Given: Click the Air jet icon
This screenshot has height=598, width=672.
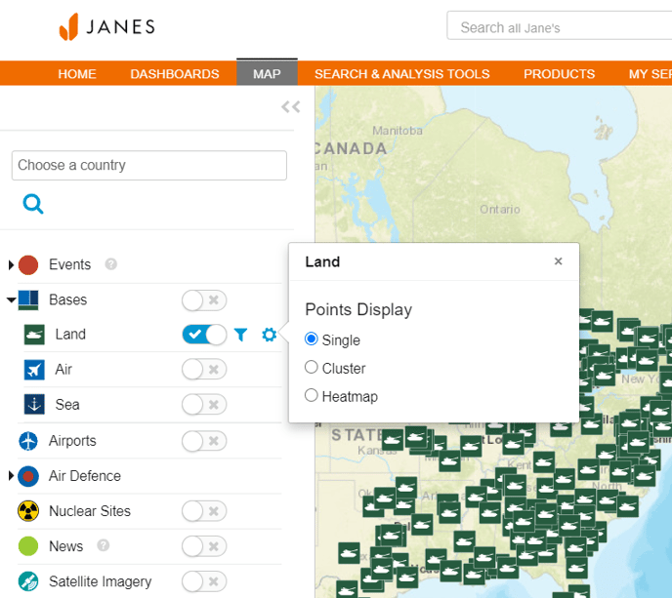Looking at the screenshot, I should (34, 370).
